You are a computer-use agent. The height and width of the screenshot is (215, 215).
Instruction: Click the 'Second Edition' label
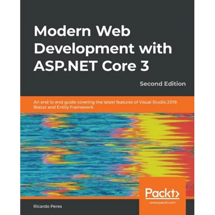point(163,84)
